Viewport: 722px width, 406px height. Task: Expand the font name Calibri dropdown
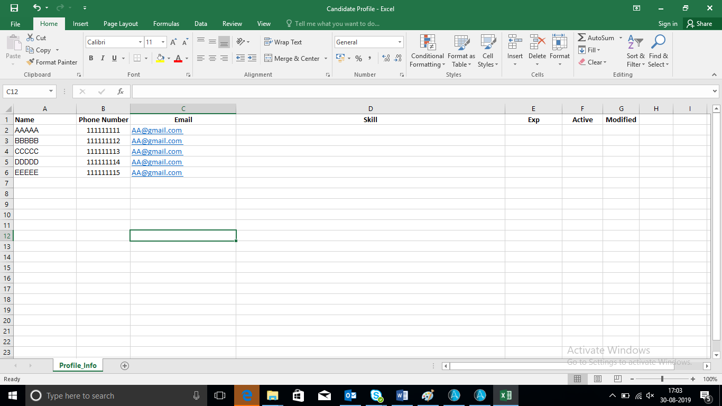[140, 42]
